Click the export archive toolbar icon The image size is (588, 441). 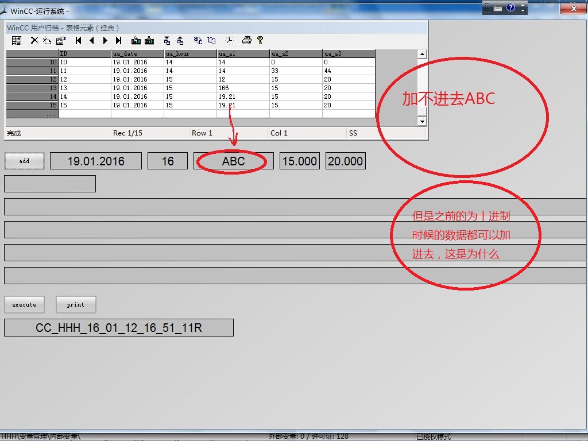pyautogui.click(x=180, y=41)
